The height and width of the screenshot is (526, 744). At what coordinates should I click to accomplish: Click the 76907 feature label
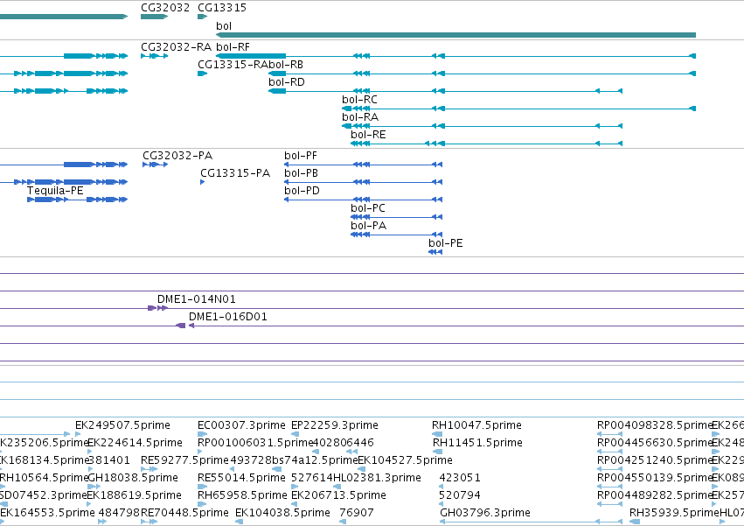pyautogui.click(x=357, y=513)
